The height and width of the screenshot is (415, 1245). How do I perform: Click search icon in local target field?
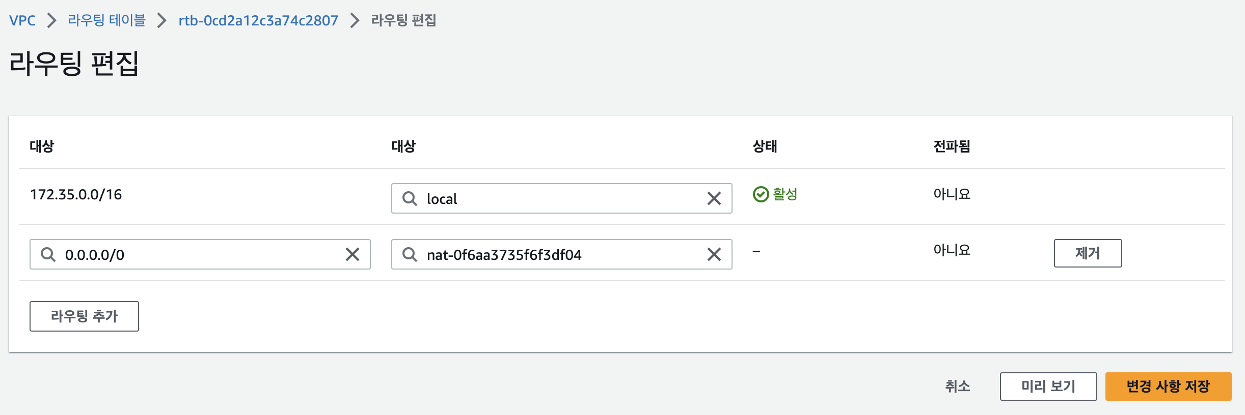point(410,198)
